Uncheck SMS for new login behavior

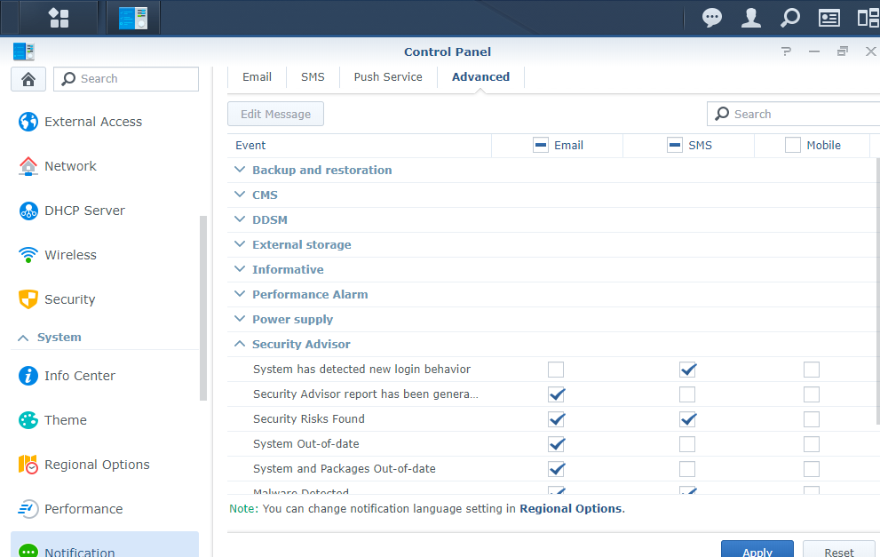[x=687, y=370]
